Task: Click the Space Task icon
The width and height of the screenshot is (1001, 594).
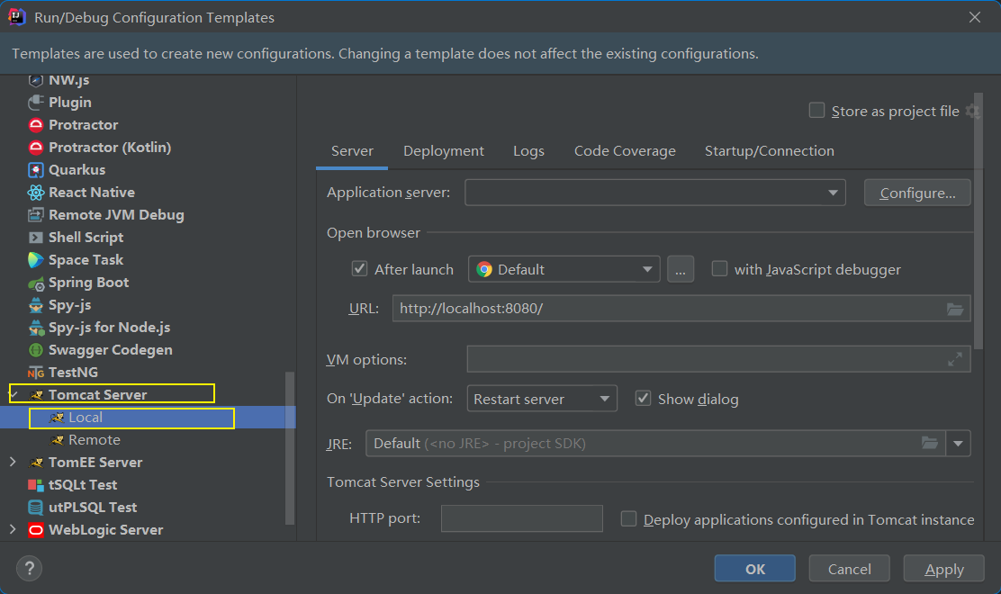Action: click(36, 260)
